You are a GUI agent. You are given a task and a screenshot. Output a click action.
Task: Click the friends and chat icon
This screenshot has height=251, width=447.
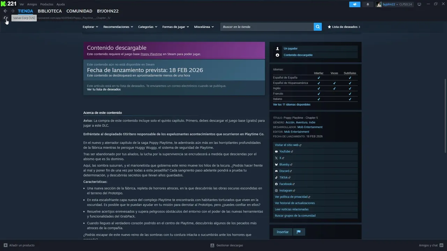click(441, 245)
